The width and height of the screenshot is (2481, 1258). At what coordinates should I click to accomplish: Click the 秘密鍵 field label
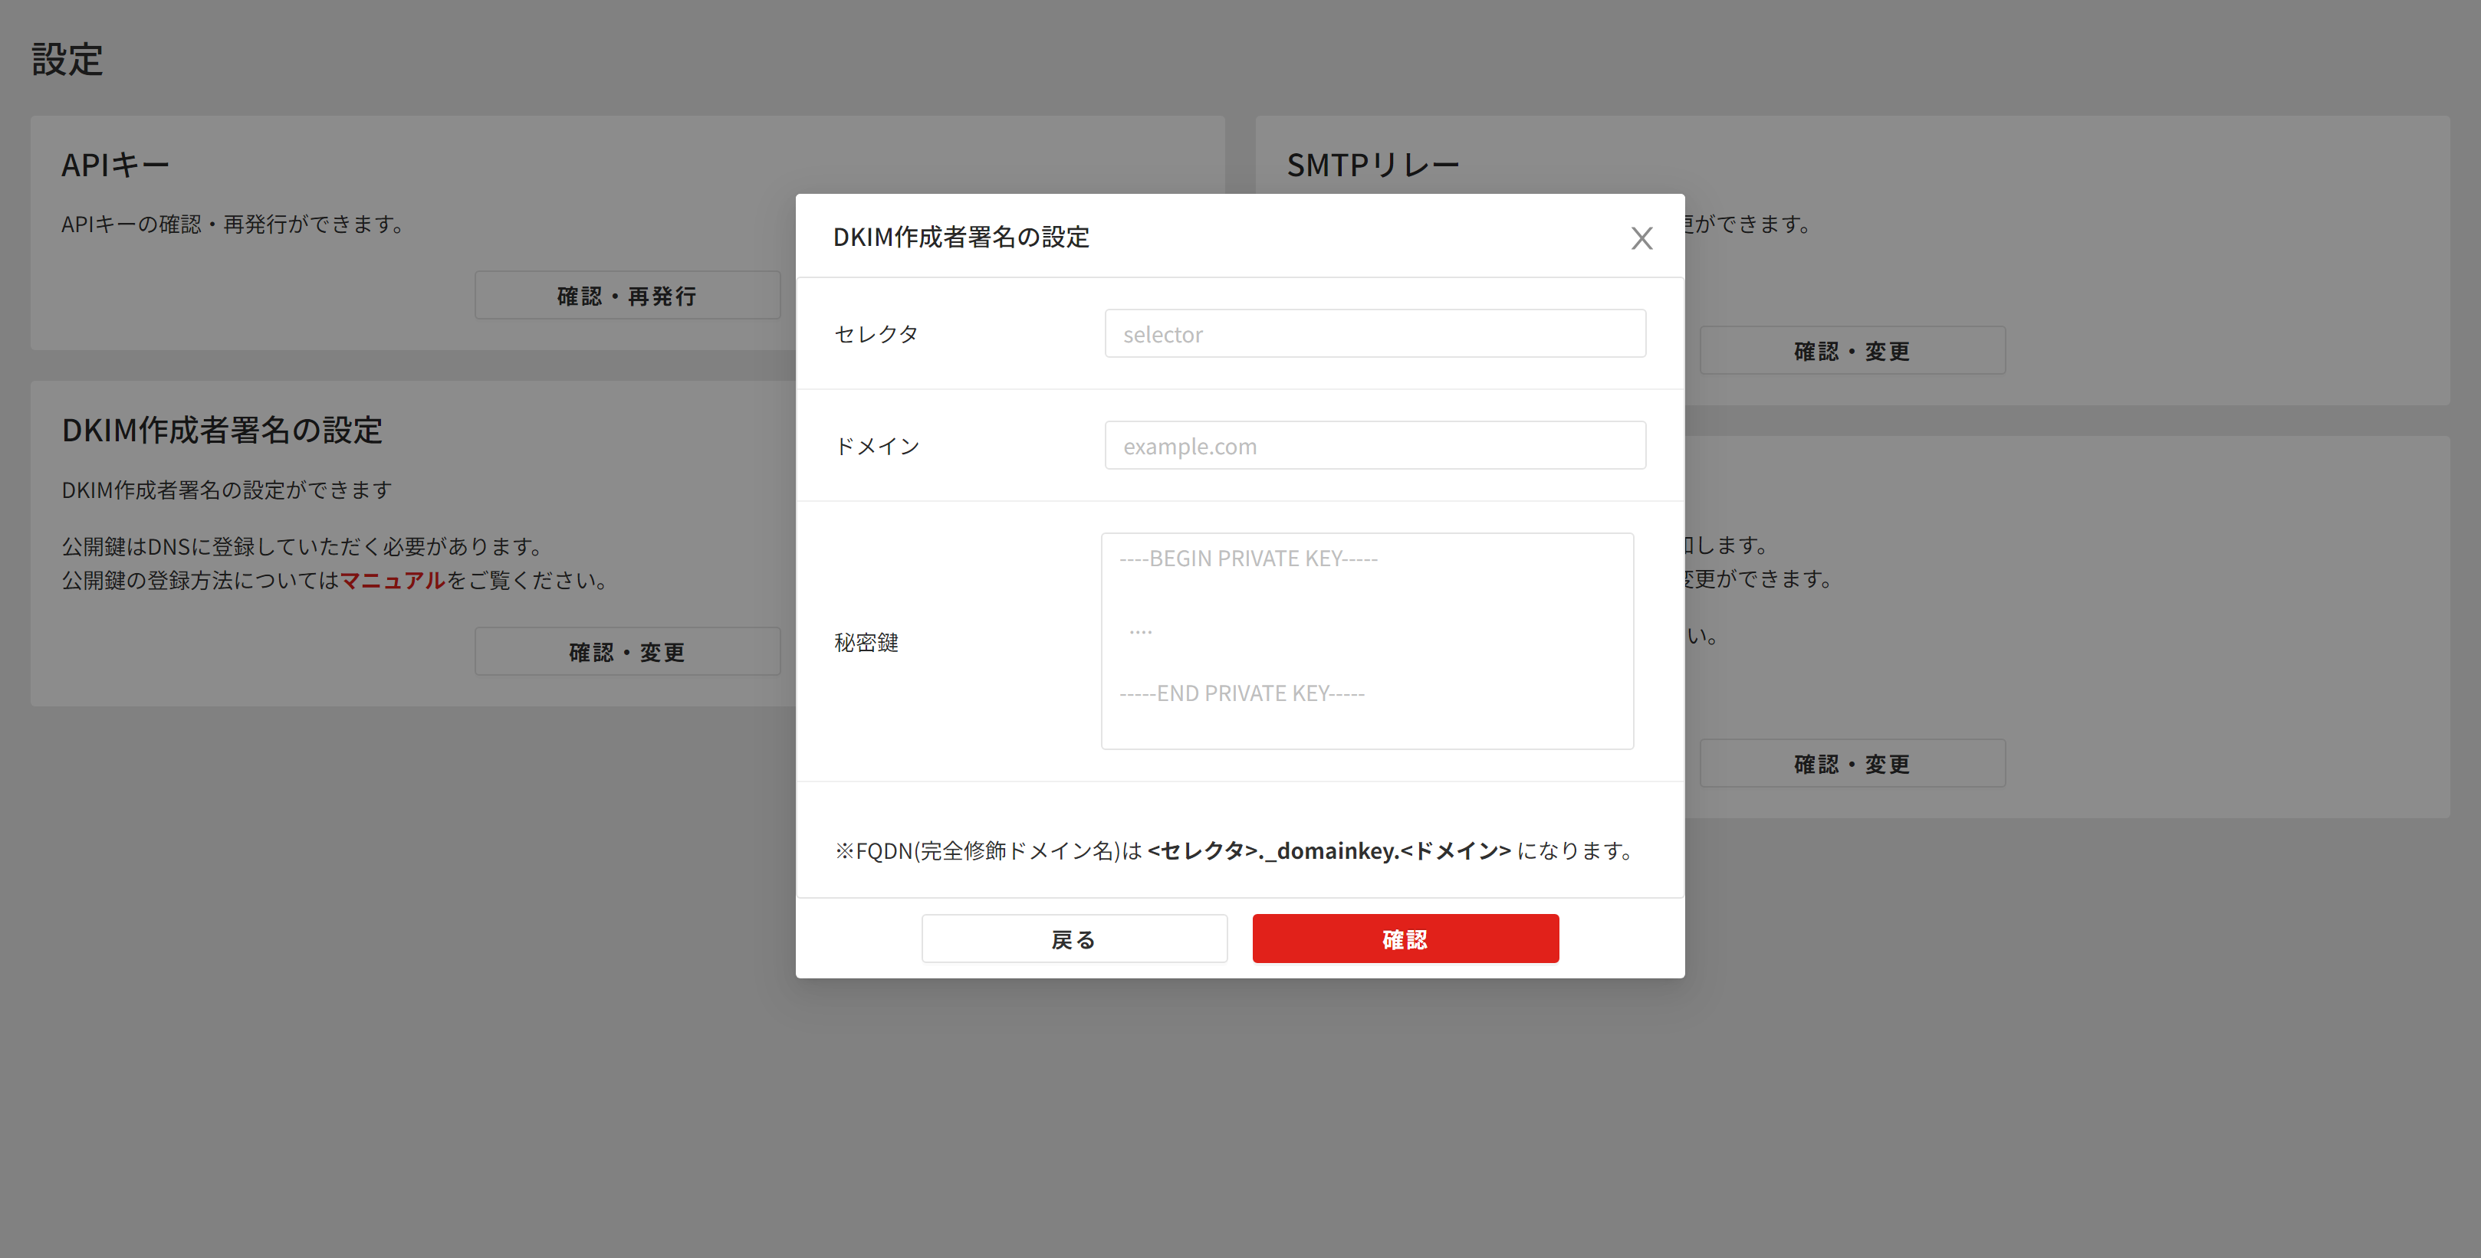pos(866,642)
